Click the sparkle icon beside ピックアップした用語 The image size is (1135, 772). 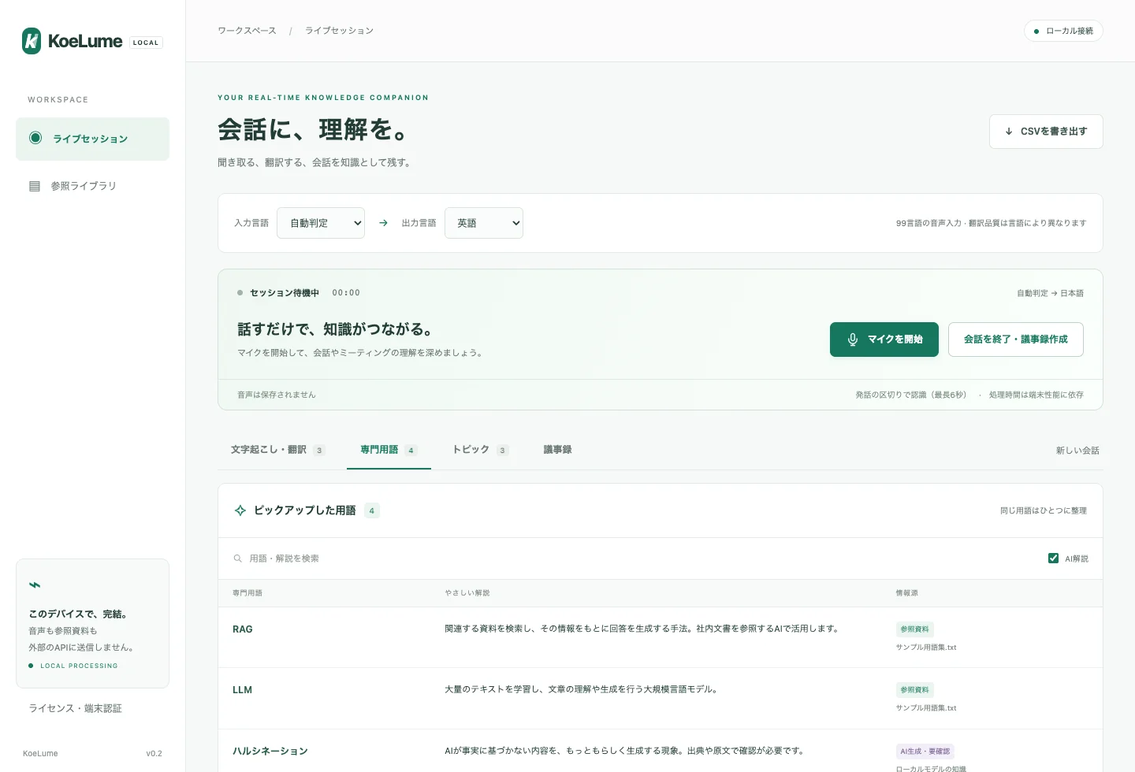240,510
